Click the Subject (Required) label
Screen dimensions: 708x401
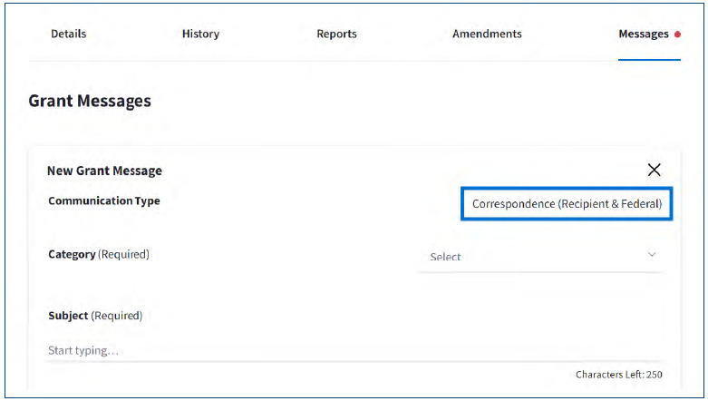coord(94,316)
